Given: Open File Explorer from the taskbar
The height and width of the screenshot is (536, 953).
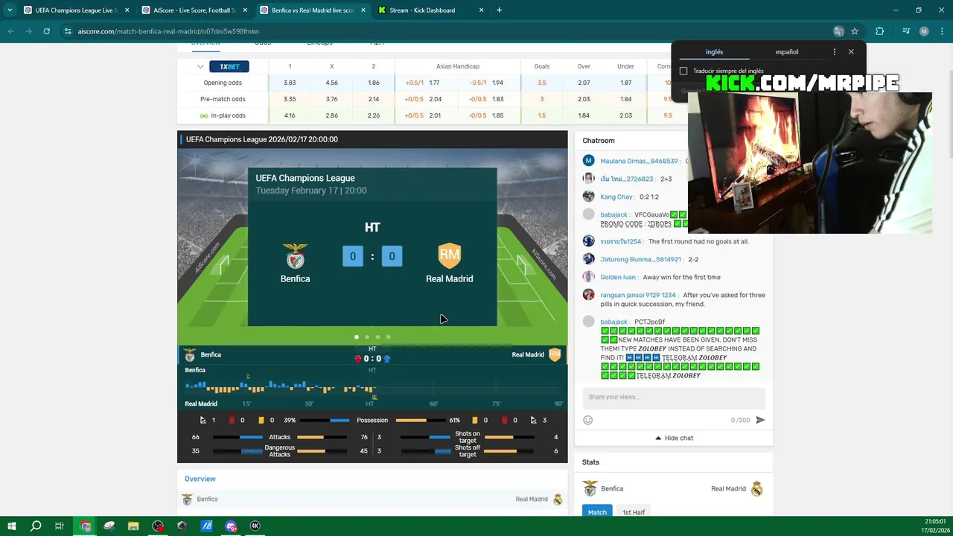Looking at the screenshot, I should (133, 526).
